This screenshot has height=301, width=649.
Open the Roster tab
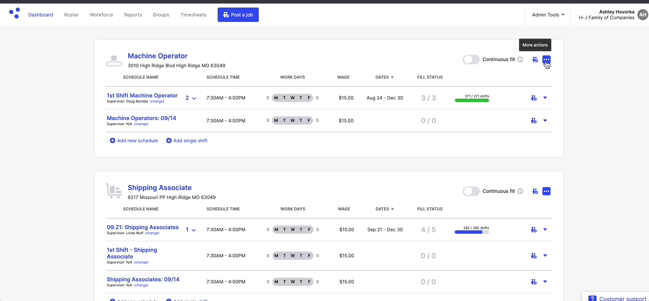[71, 15]
